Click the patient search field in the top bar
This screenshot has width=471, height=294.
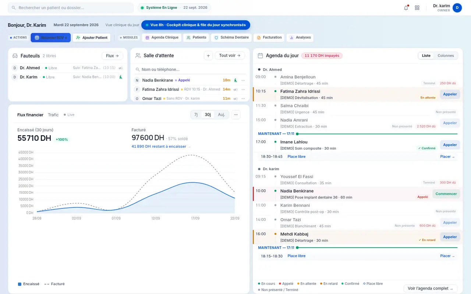[71, 8]
